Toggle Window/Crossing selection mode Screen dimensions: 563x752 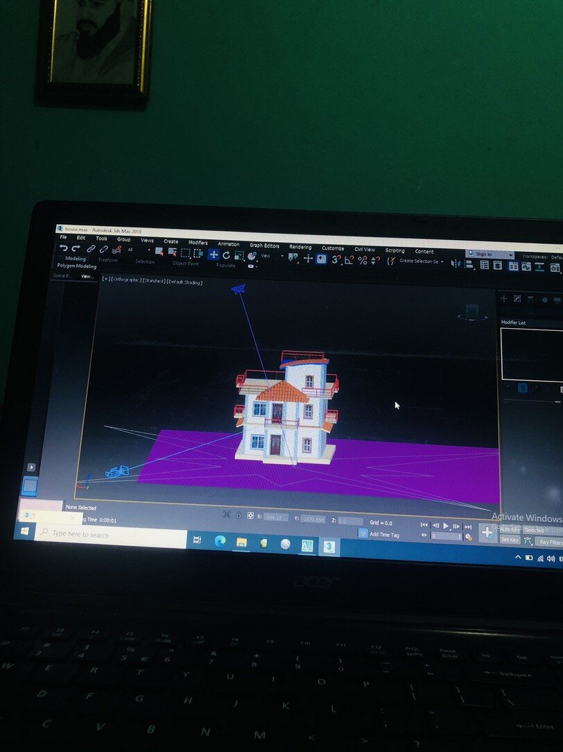coord(198,253)
